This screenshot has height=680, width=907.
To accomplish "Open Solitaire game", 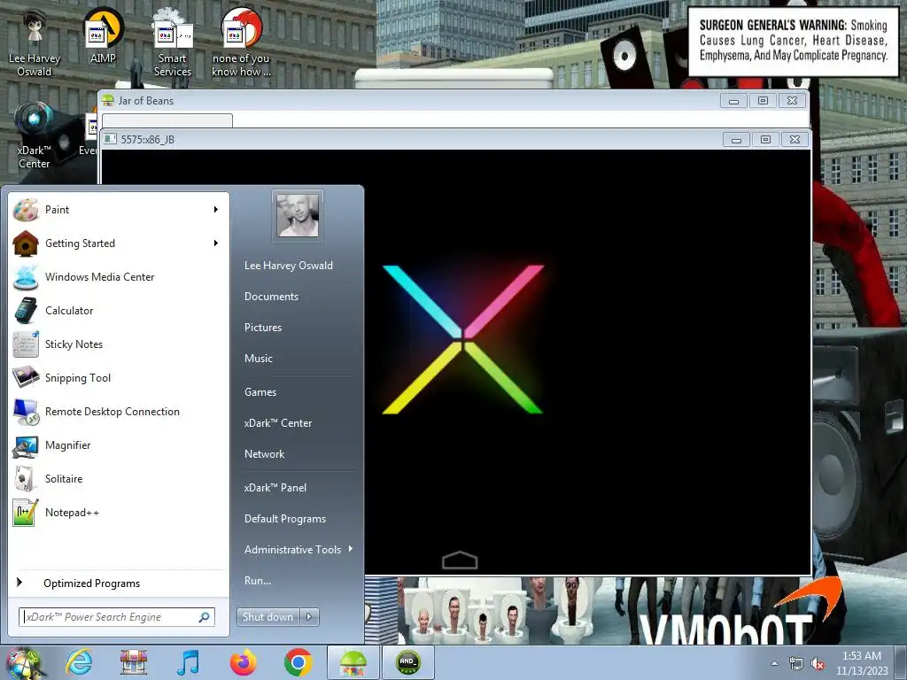I will [x=119, y=479].
